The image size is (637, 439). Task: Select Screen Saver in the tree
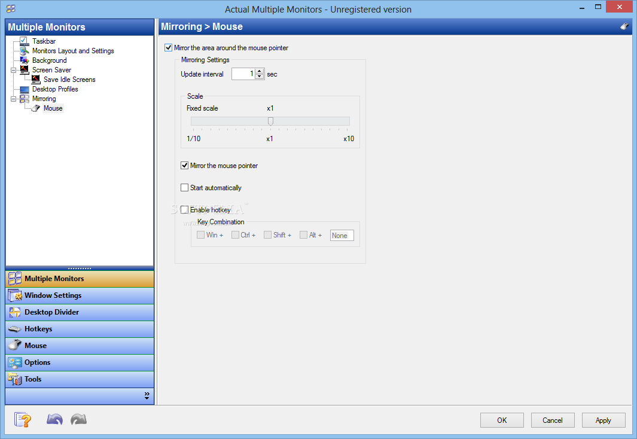(51, 70)
